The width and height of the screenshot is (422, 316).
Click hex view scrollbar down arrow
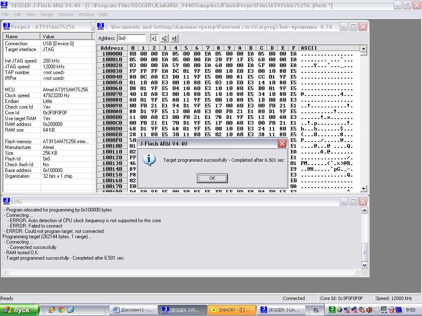363,188
